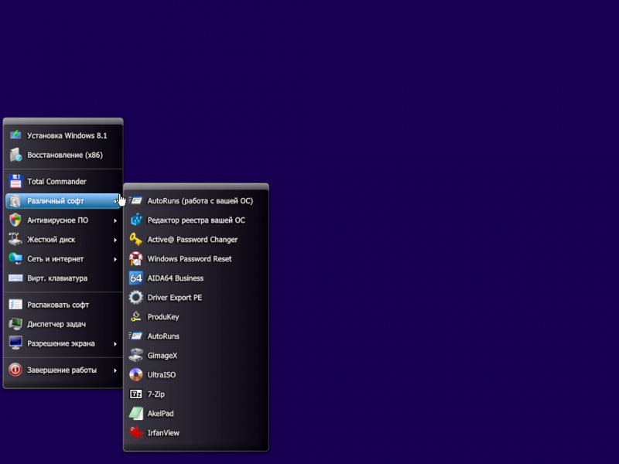619x464 pixels.
Task: Select the Установка Windows 8.1 menu label
Action: pos(67,135)
